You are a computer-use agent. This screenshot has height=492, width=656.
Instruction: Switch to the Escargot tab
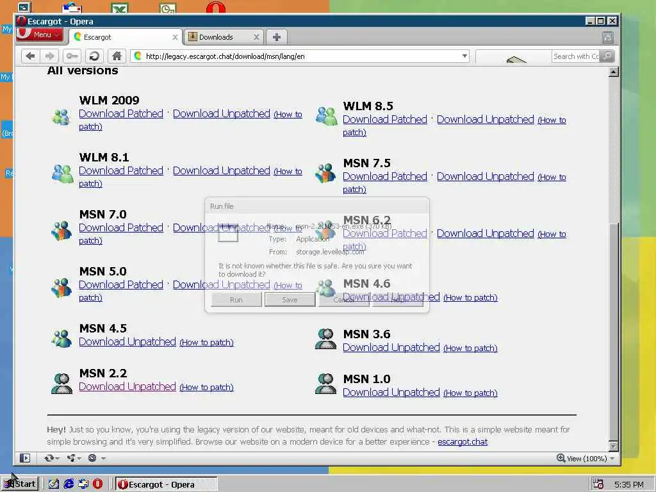tap(126, 37)
